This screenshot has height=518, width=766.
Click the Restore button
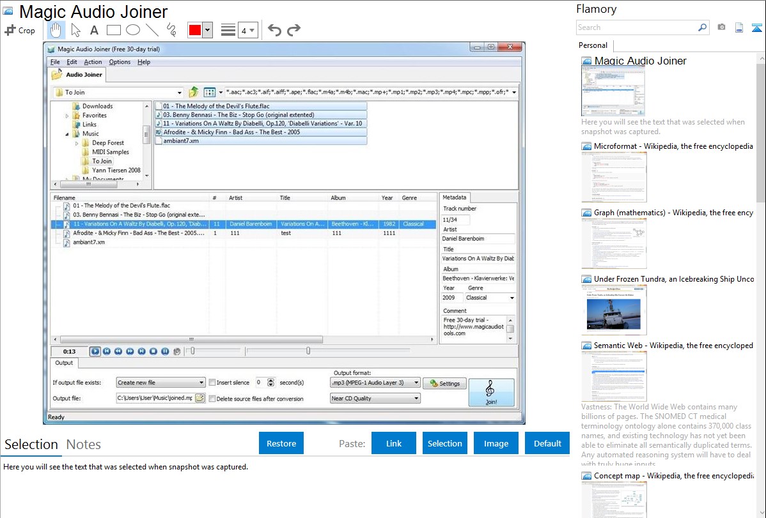[x=281, y=443]
